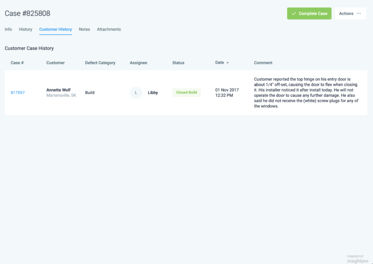The image size is (373, 264).
Task: Open the Attachments tab
Action: pos(109,29)
